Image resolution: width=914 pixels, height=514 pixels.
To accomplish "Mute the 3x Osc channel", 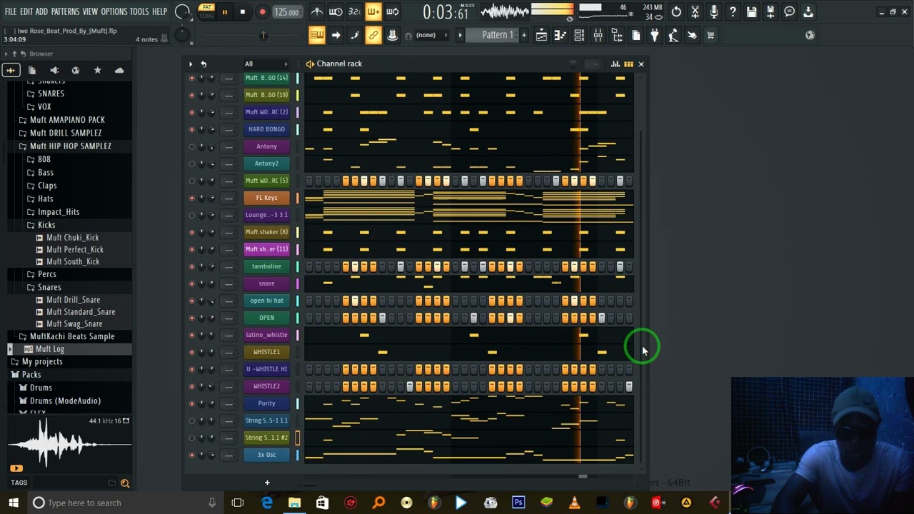I will coord(191,455).
